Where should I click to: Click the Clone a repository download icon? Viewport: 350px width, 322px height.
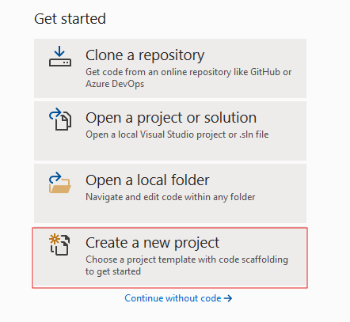(60, 56)
